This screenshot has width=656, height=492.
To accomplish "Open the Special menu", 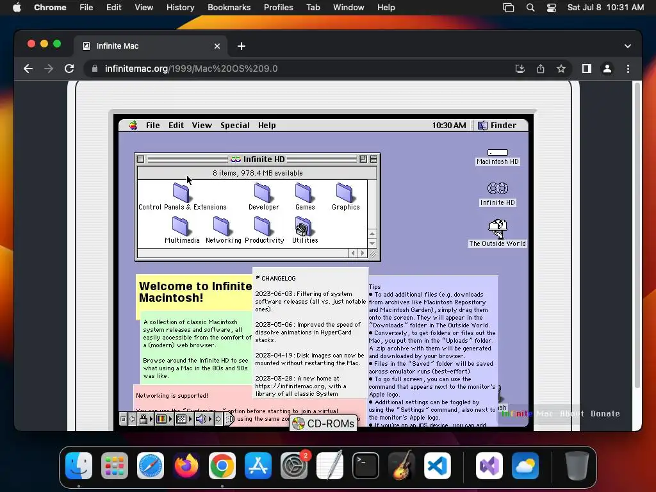I will coord(234,126).
